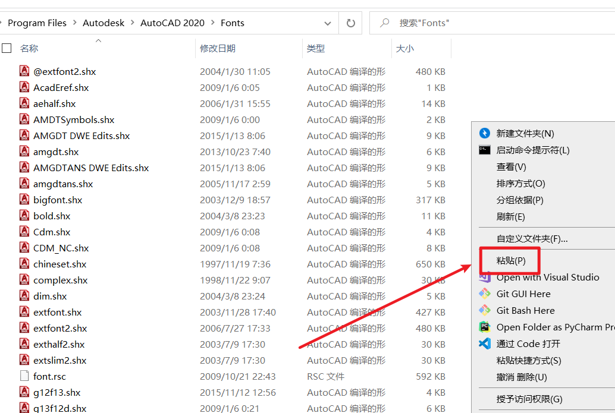Go to AutoCAD 2020 in breadcrumb

tap(172, 23)
